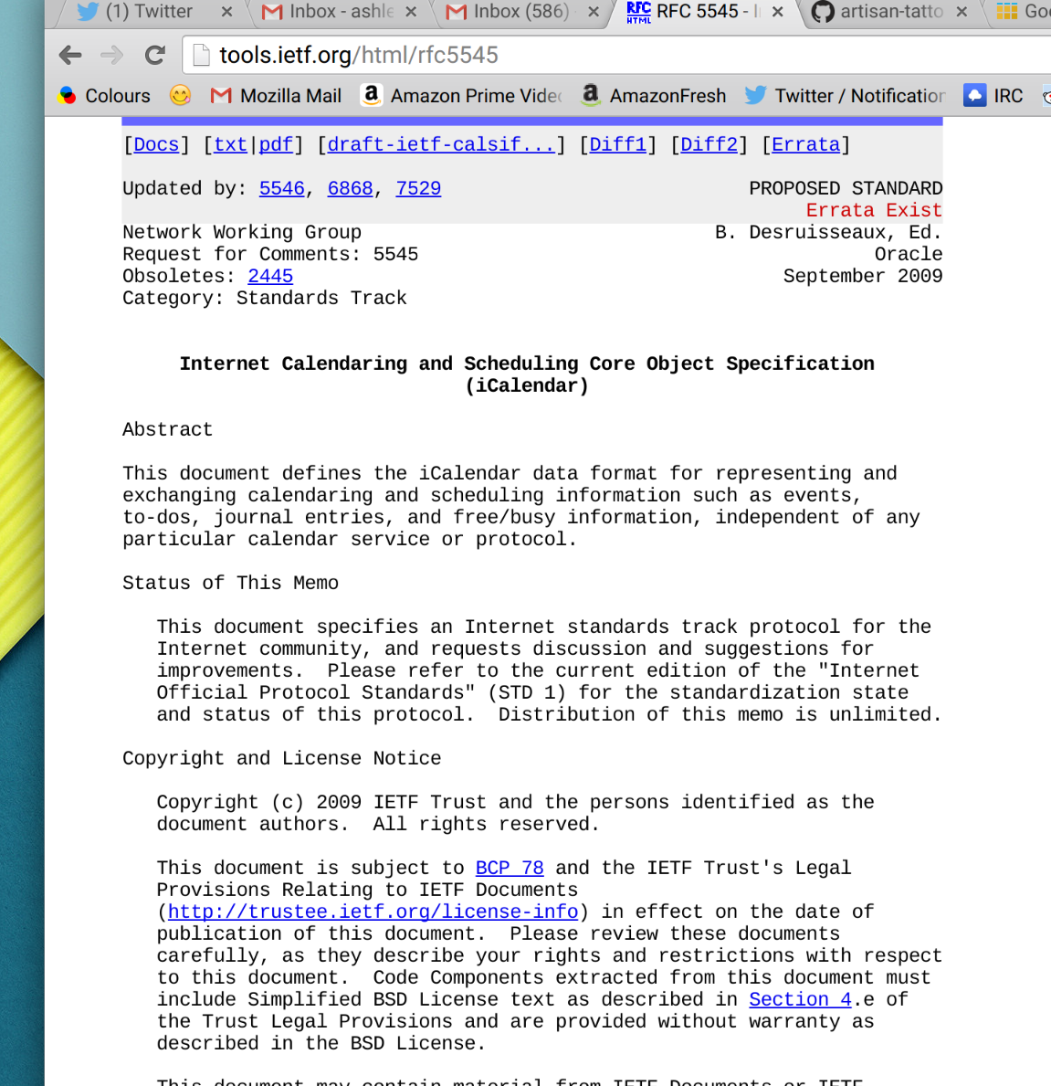The image size is (1051, 1086).
Task: Open the AmazonFresh bookmark
Action: coord(654,96)
